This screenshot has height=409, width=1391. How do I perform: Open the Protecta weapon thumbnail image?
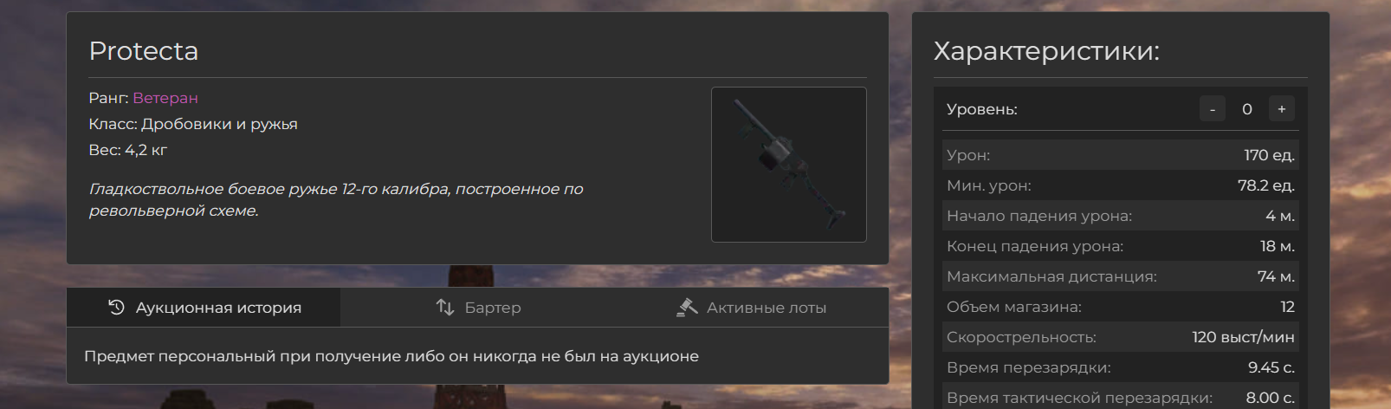coord(789,165)
